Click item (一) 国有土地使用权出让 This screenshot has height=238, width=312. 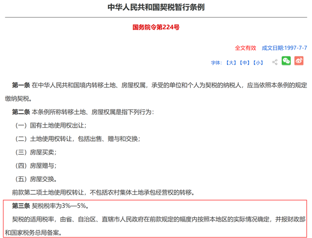(x=51, y=125)
